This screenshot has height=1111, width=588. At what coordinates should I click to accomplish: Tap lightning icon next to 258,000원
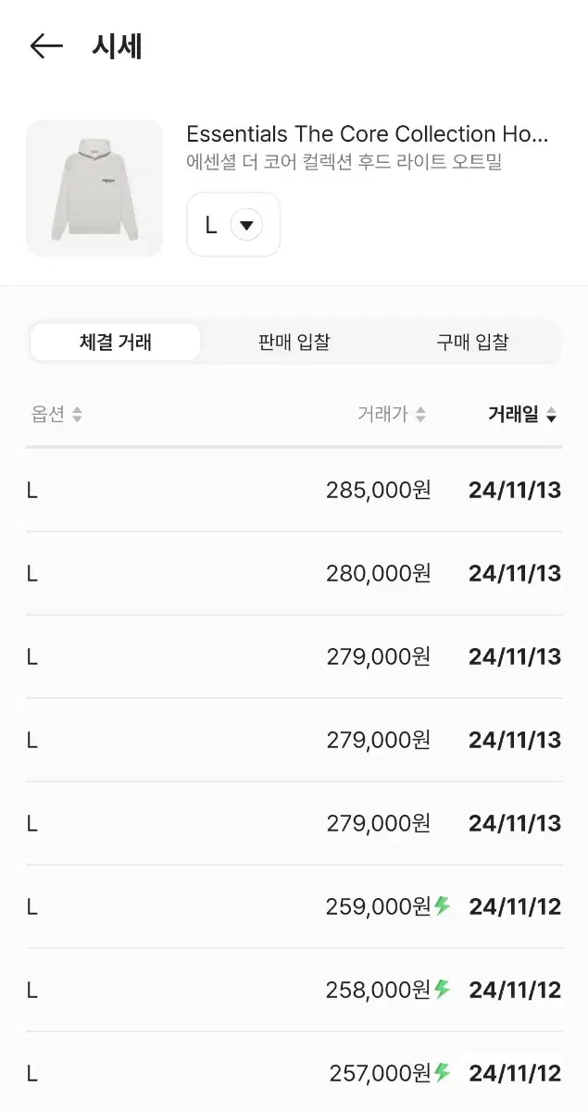[443, 990]
